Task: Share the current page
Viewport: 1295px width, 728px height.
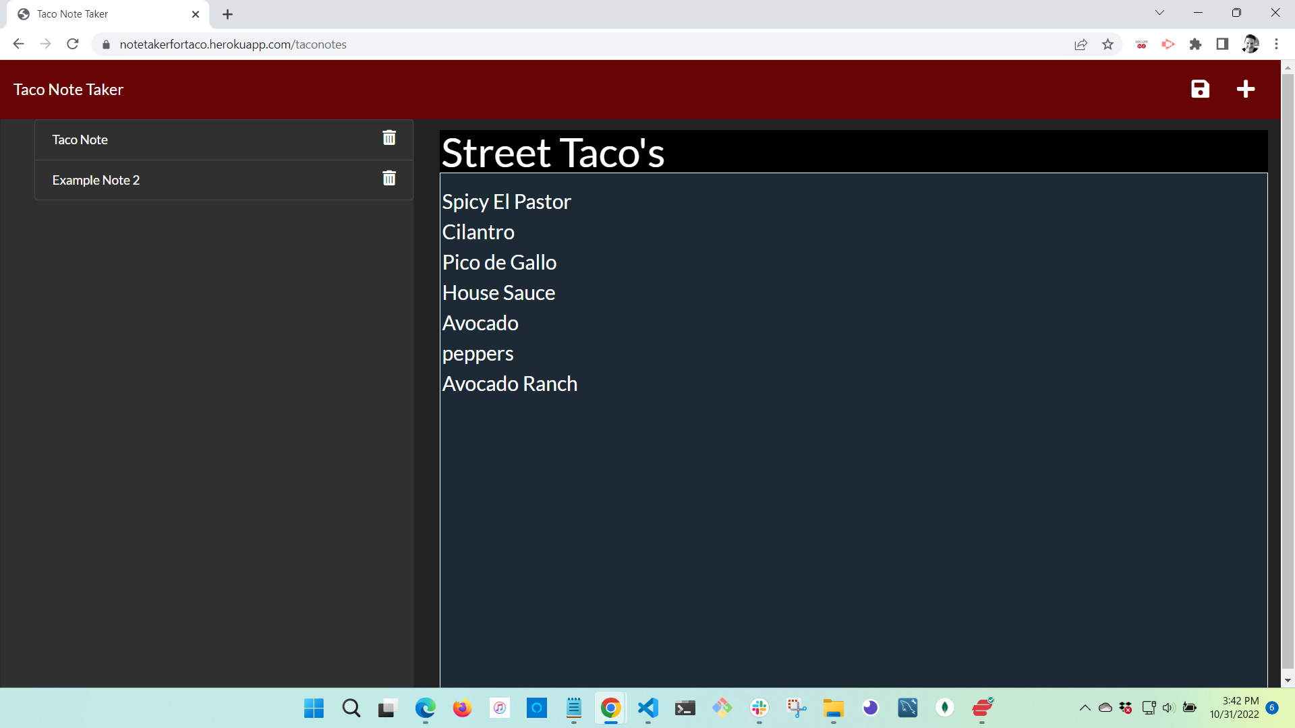Action: click(1081, 44)
